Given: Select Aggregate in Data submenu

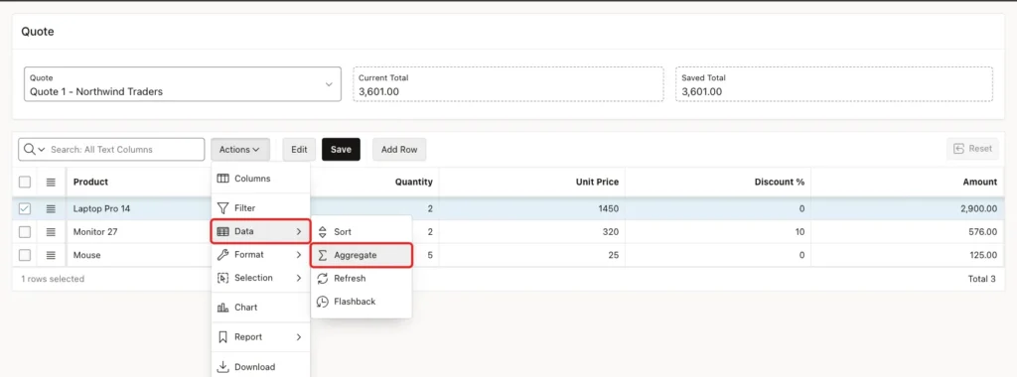Looking at the screenshot, I should coord(362,255).
